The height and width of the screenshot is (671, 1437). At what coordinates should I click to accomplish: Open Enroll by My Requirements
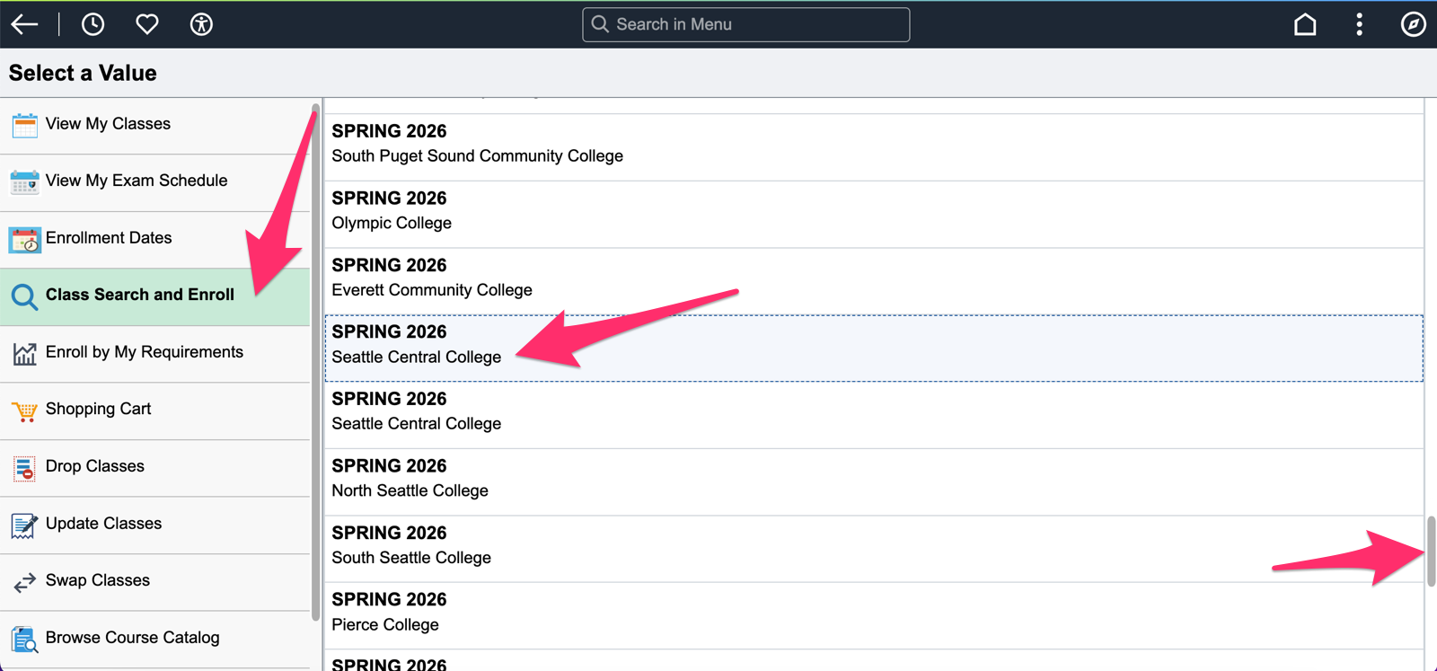tap(154, 354)
